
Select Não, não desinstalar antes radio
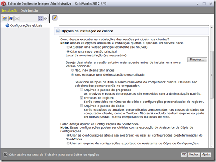point(73,70)
